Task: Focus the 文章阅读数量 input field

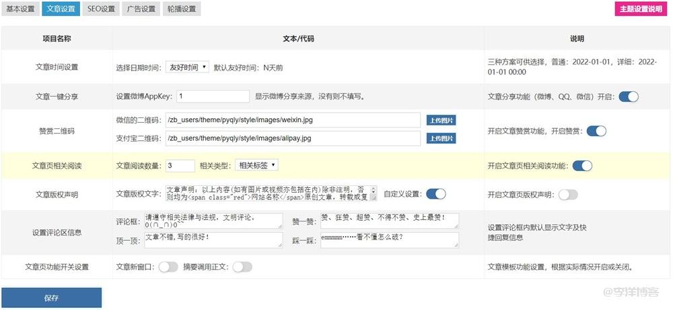Action: click(x=180, y=165)
